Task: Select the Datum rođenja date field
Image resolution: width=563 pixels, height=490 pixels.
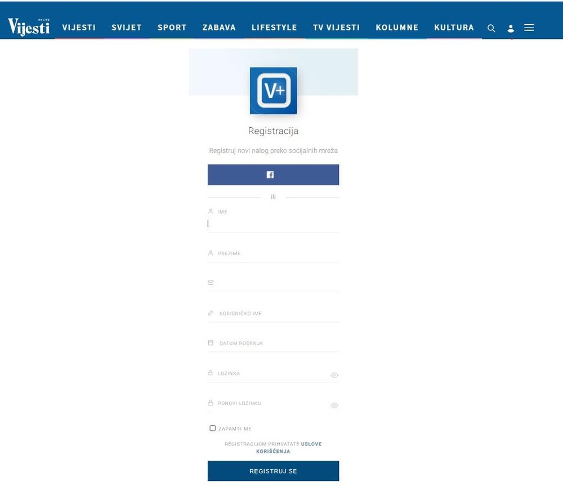Action: coord(273,343)
